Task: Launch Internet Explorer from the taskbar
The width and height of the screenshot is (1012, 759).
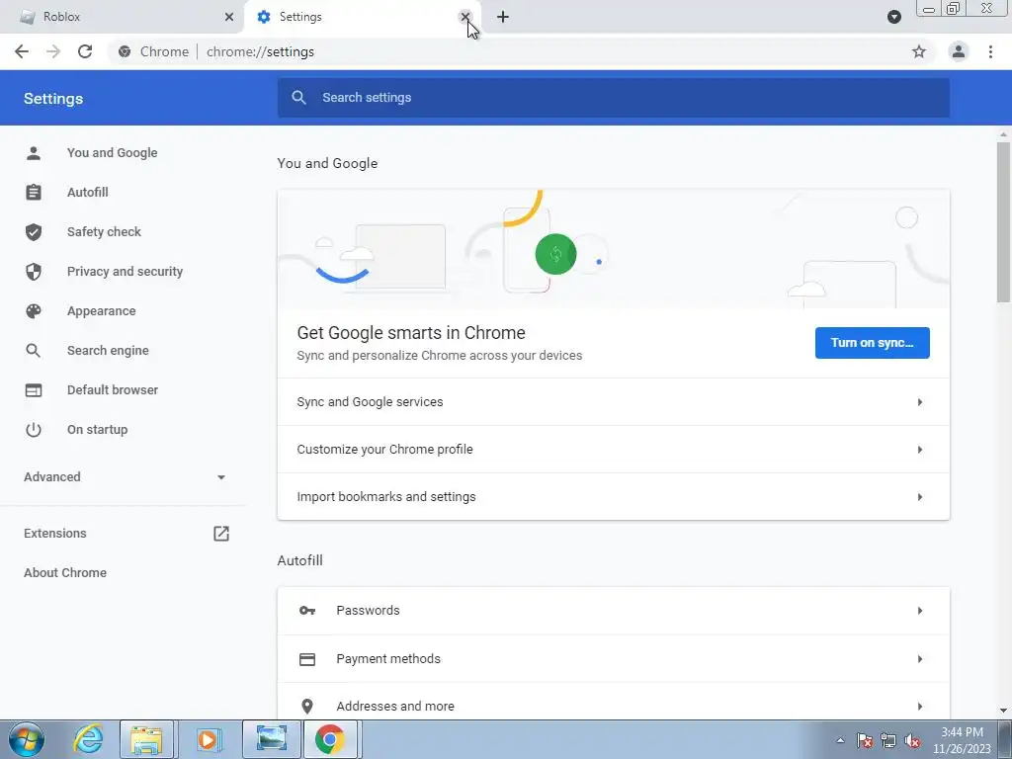Action: (88, 739)
